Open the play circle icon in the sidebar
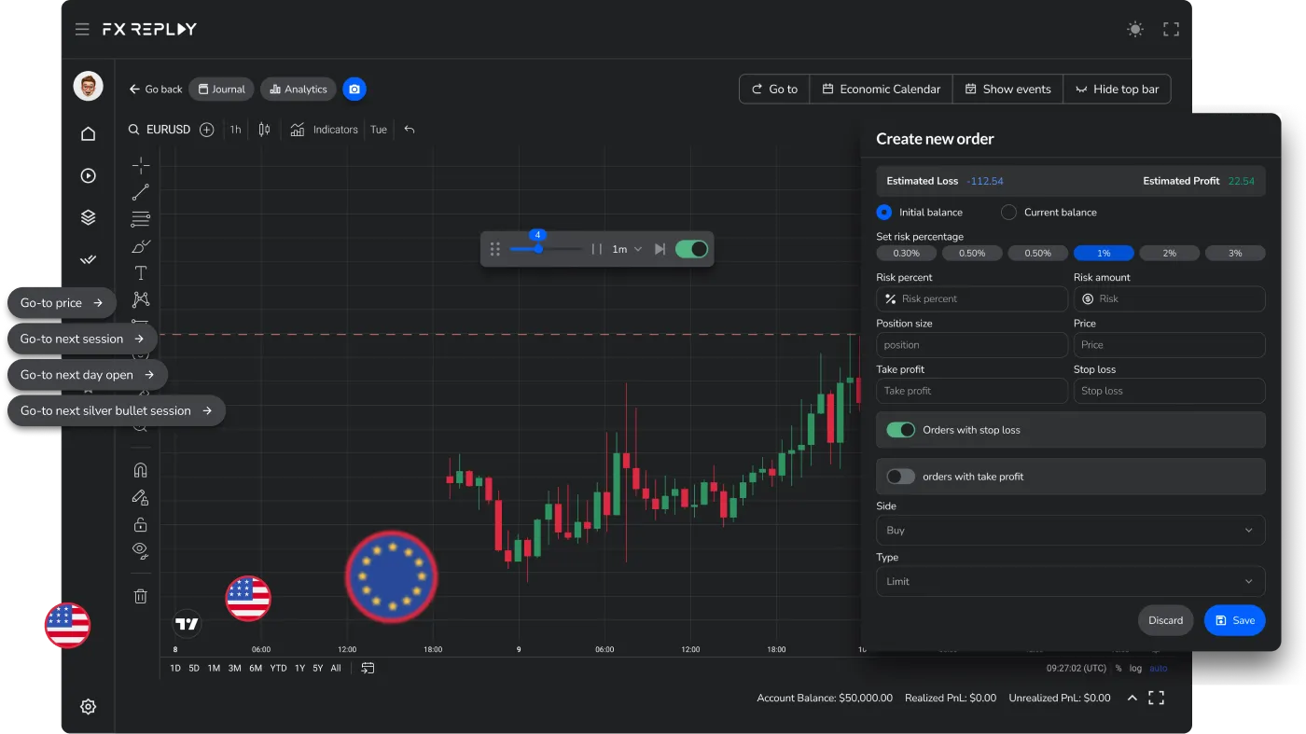This screenshot has height=734, width=1306. click(x=88, y=175)
